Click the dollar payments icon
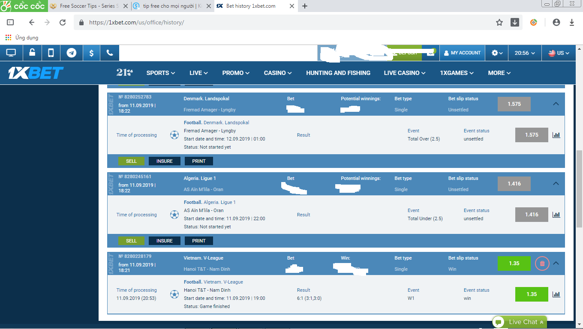 (x=91, y=53)
